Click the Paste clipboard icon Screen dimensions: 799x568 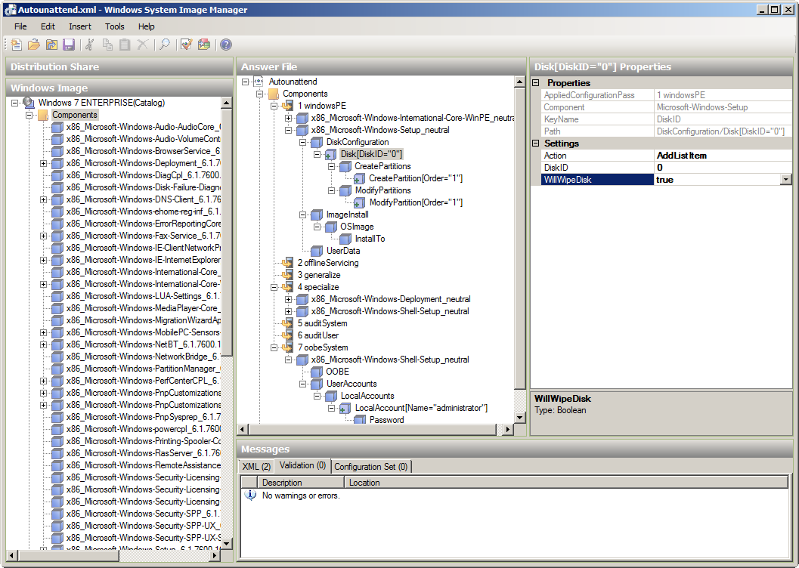click(125, 45)
